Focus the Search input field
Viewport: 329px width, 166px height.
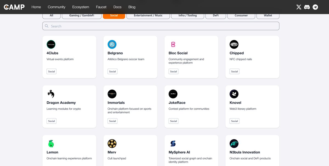pyautogui.click(x=161, y=26)
